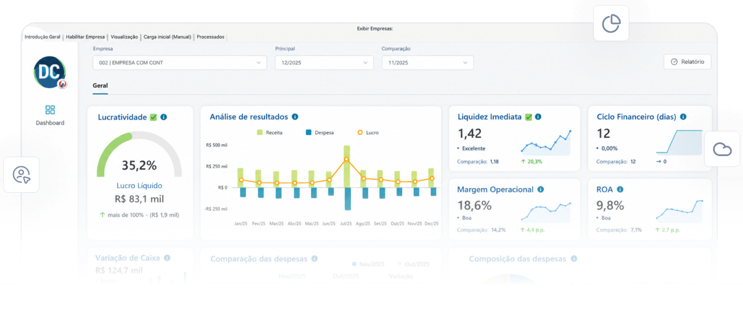The width and height of the screenshot is (743, 327).
Task: Click the Ciclo Financeiro sparkline chart
Action: (x=679, y=142)
